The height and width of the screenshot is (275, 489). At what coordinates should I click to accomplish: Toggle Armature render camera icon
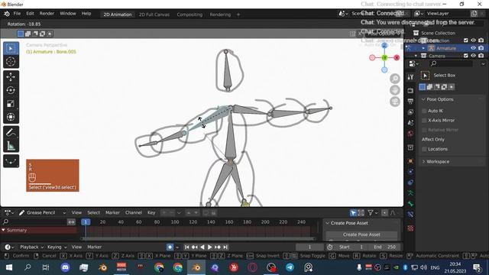[x=481, y=48]
